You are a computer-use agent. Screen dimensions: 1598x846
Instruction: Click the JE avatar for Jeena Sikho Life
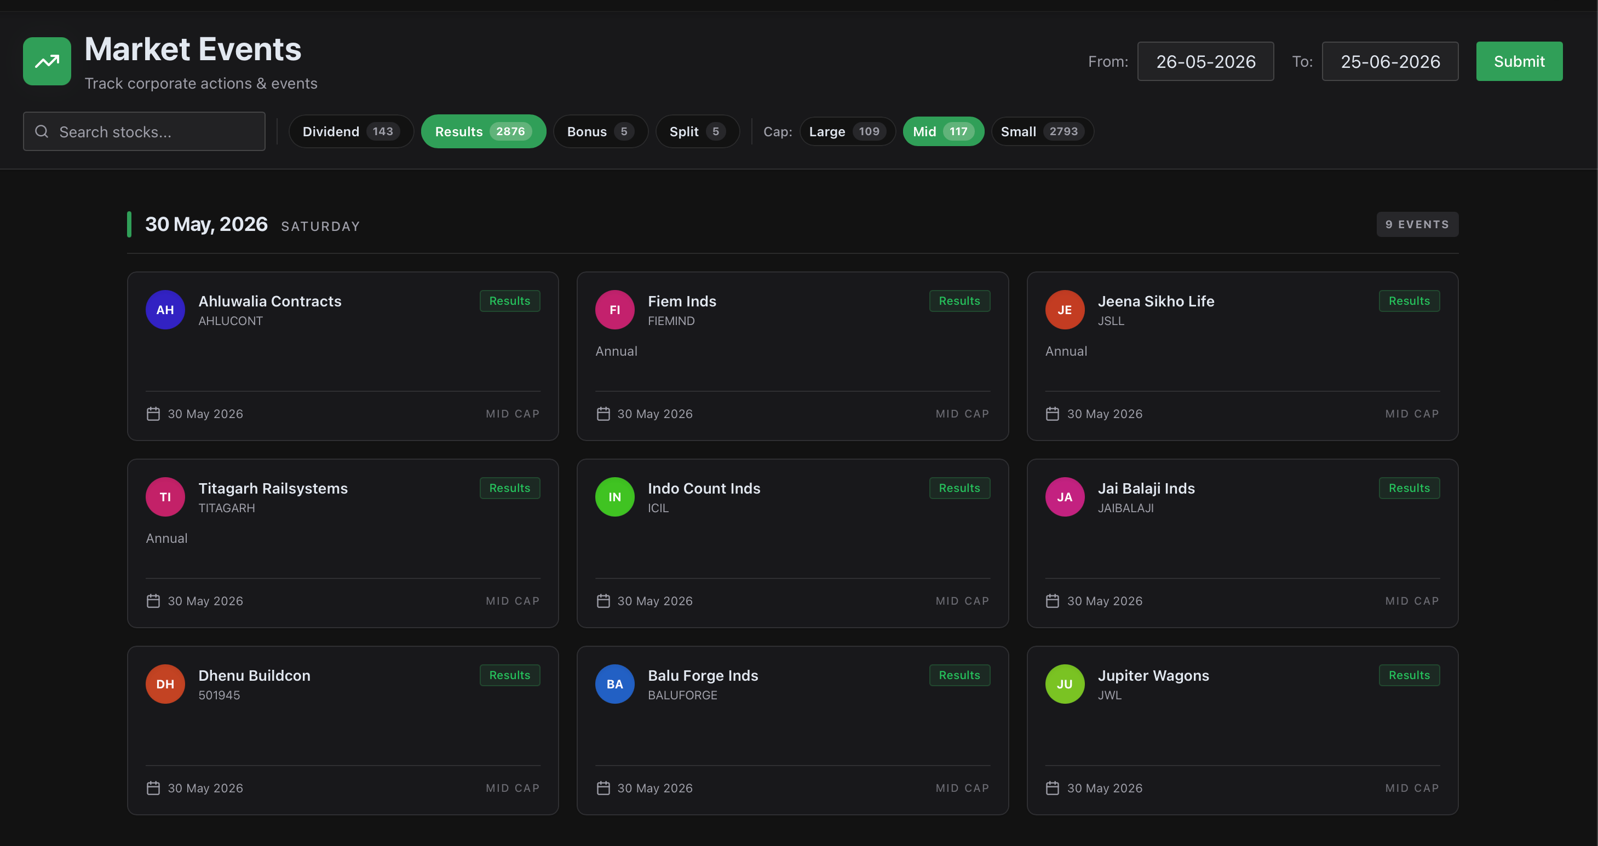pos(1065,310)
